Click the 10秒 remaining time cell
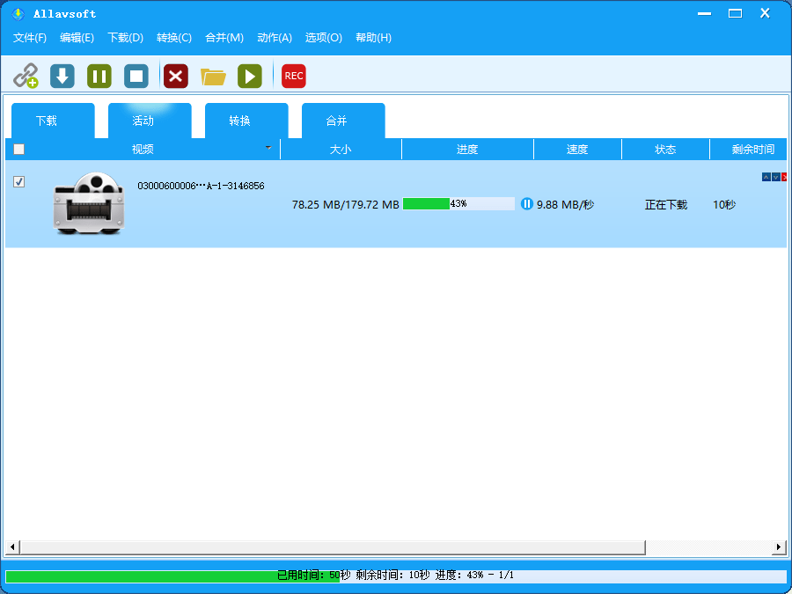Viewport: 792px width, 594px height. [x=724, y=204]
